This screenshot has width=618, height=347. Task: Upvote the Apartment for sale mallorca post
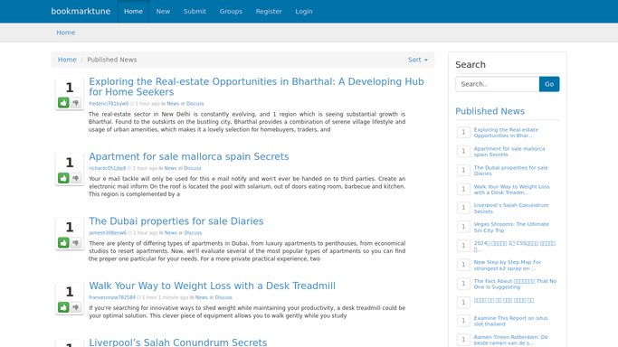point(63,178)
